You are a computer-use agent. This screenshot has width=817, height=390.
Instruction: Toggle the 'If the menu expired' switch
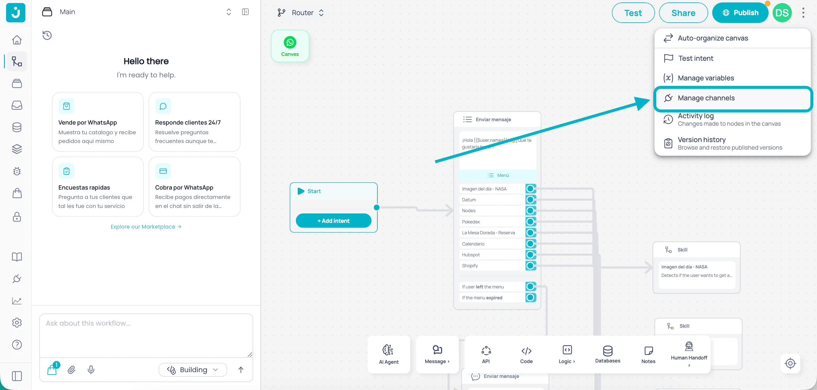click(531, 297)
